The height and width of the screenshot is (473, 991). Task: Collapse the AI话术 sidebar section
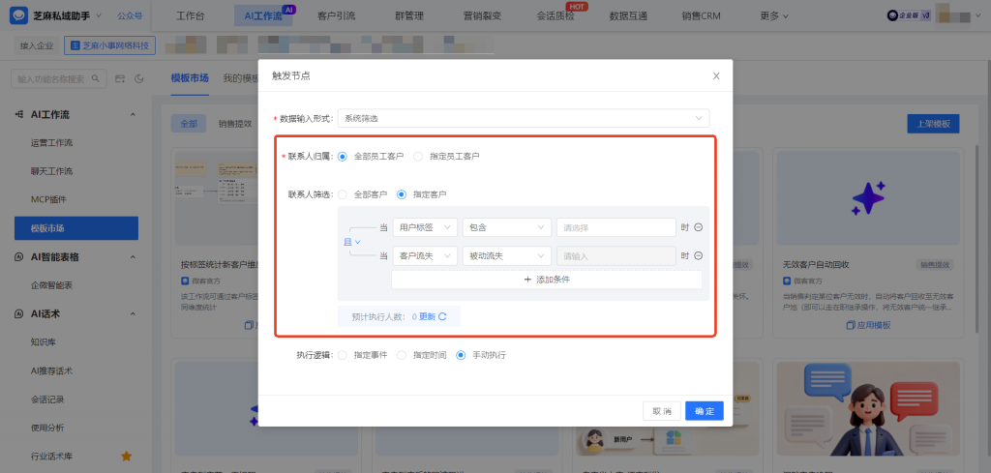pos(133,313)
